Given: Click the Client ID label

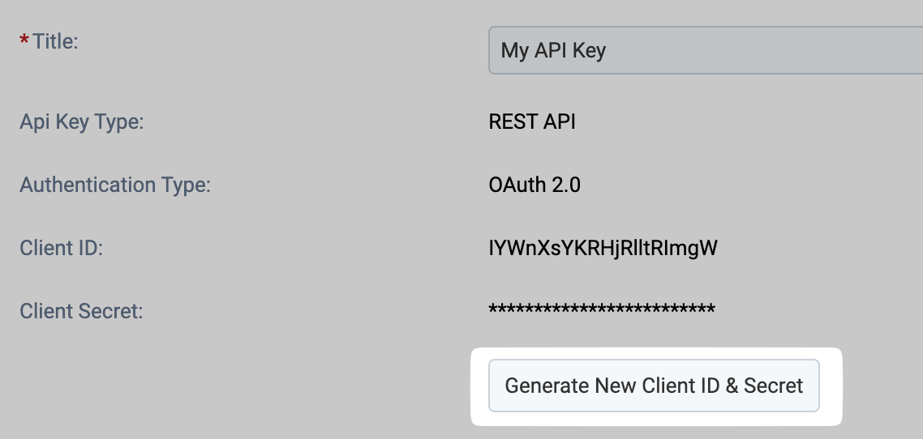Looking at the screenshot, I should coord(61,248).
